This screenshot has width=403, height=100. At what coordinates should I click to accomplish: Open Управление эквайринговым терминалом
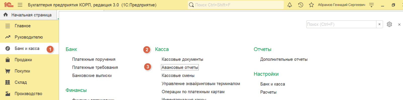pos(201,83)
